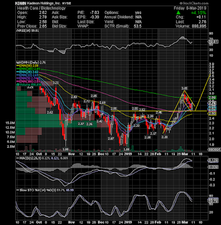The image size is (221, 225).
Task: Click the EMA(300) legend entry
Action: tap(28, 82)
